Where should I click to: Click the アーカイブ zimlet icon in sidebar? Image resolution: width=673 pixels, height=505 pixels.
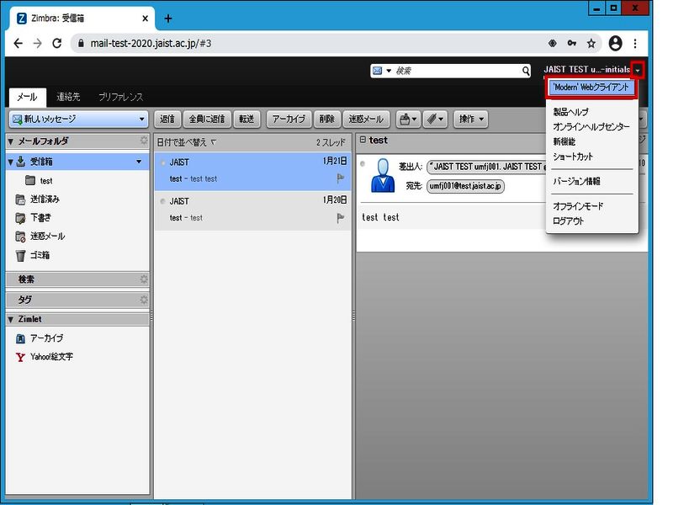pos(21,338)
